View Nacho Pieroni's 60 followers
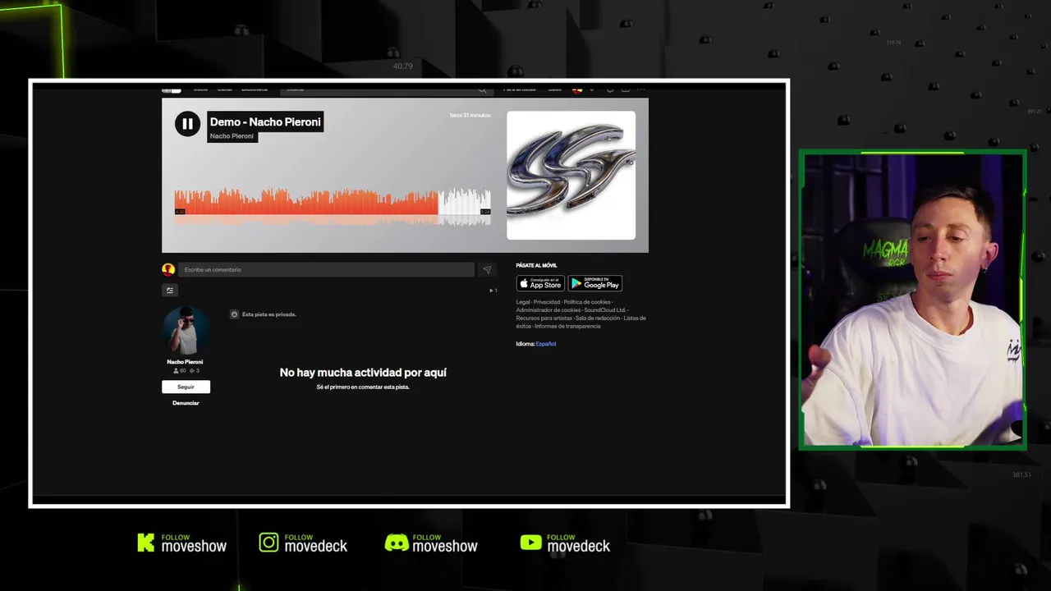 (179, 371)
